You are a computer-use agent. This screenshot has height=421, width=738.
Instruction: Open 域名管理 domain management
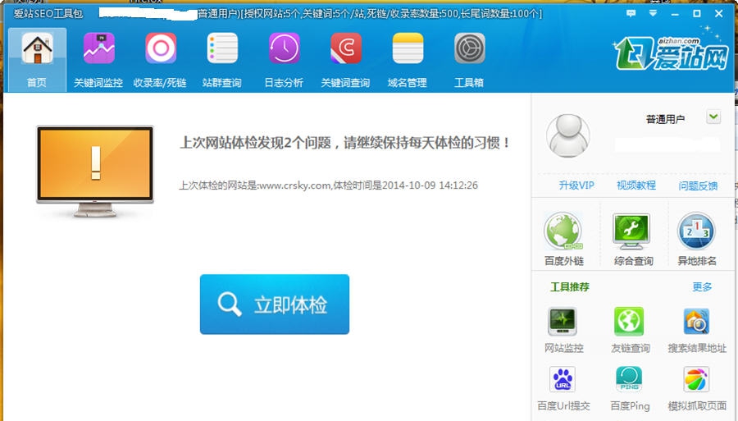pos(407,59)
